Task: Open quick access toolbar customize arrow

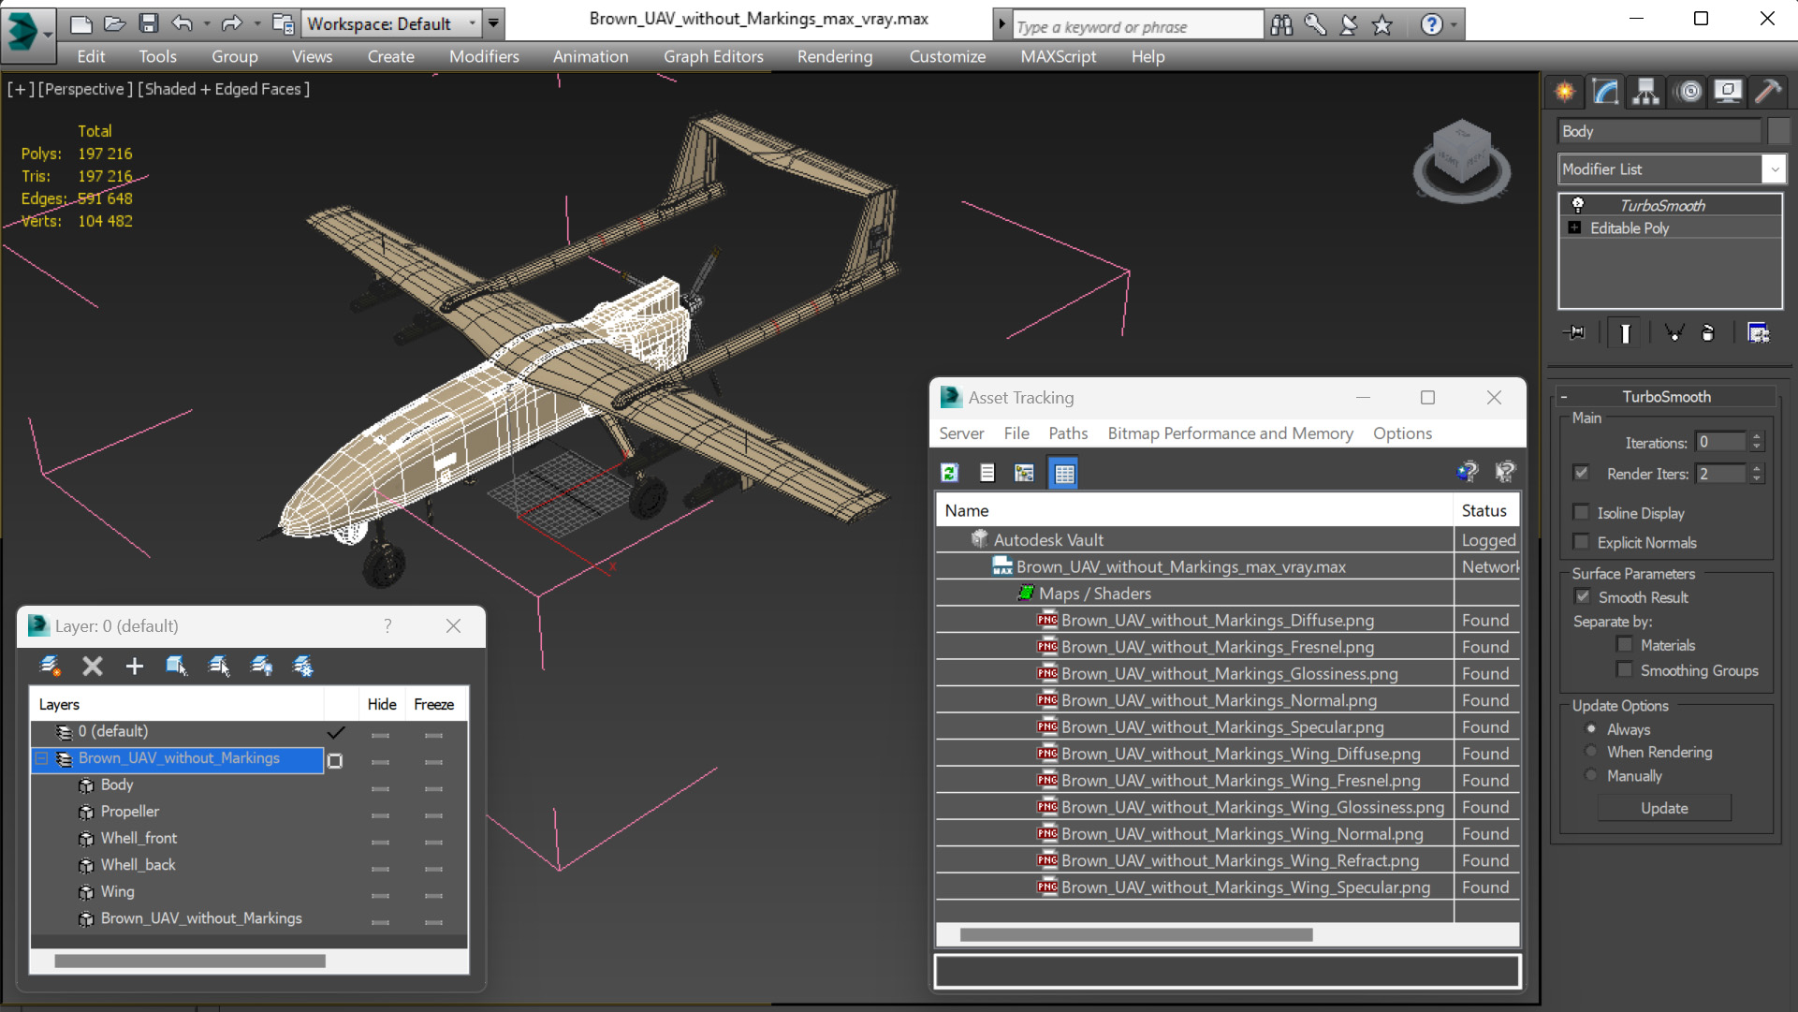Action: coord(493,23)
